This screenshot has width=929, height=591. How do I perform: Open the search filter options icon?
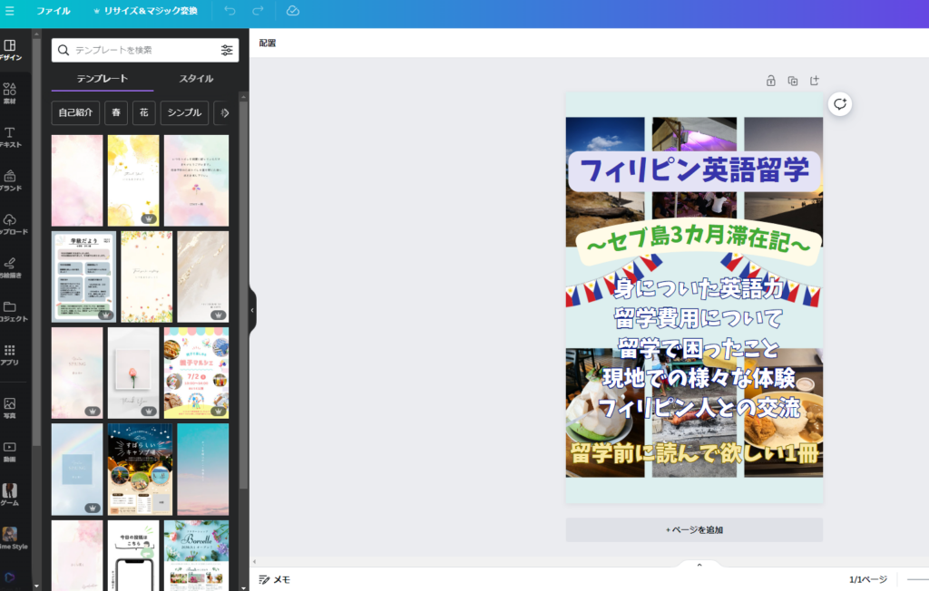(227, 50)
